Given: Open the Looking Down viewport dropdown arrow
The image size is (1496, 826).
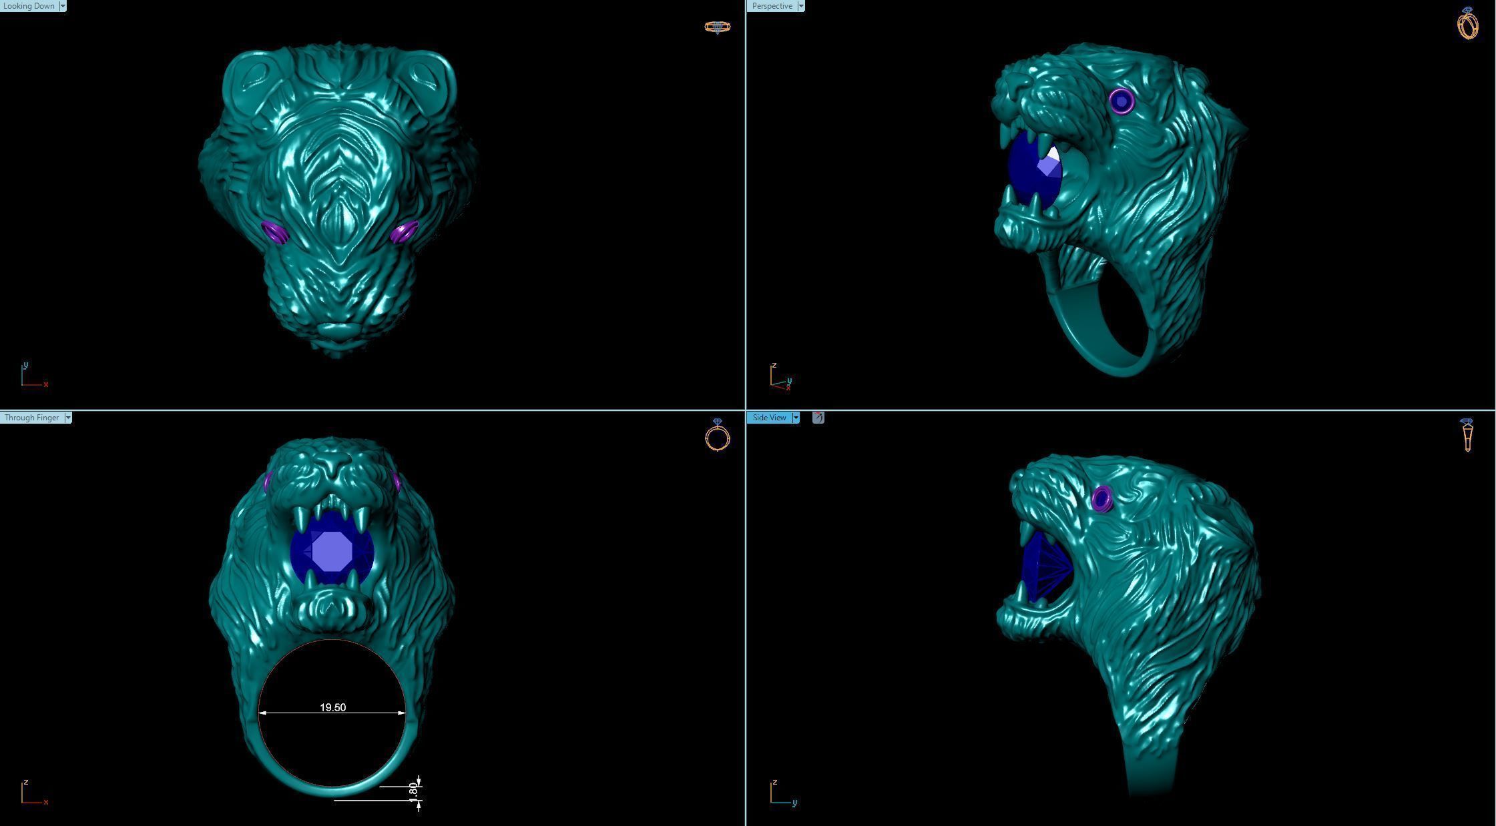Looking at the screenshot, I should (x=63, y=6).
